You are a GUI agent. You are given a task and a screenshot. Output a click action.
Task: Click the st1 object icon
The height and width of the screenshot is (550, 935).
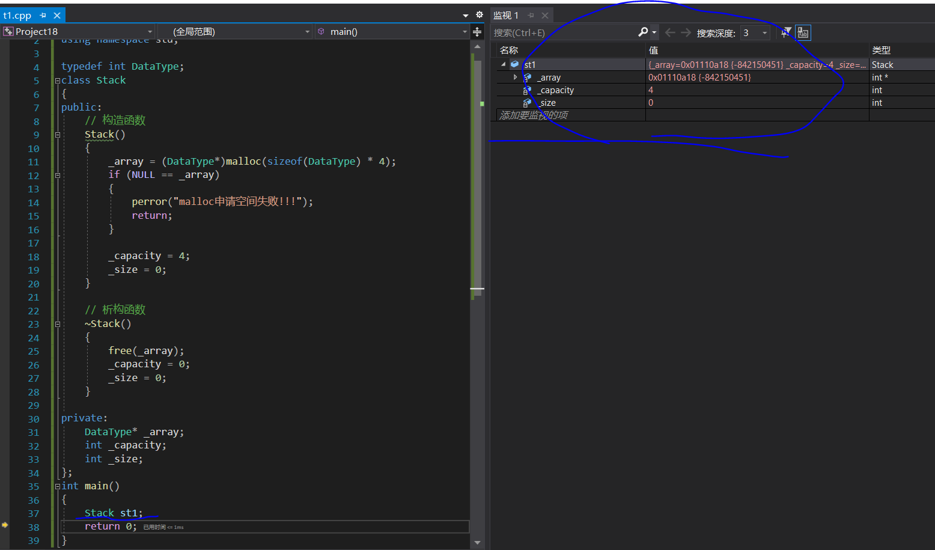pos(515,64)
